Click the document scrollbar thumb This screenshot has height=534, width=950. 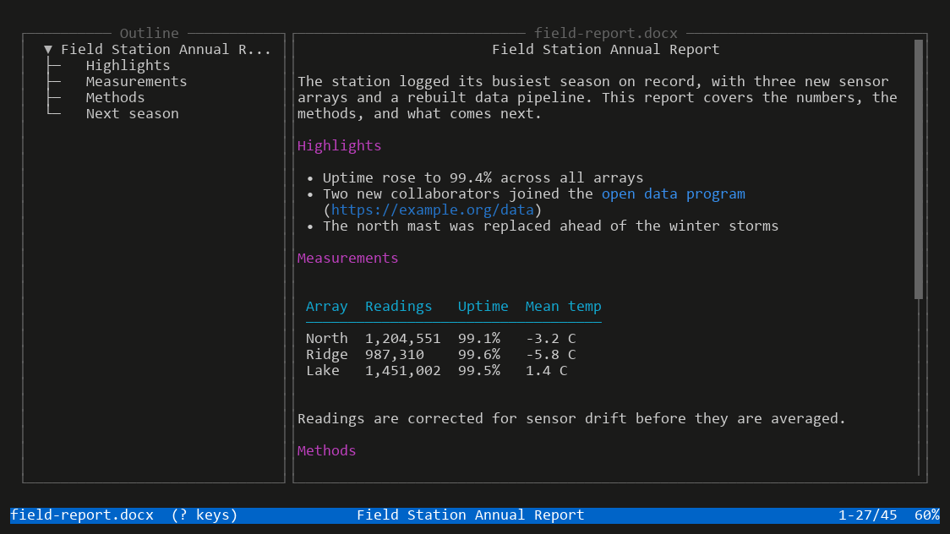pos(919,170)
